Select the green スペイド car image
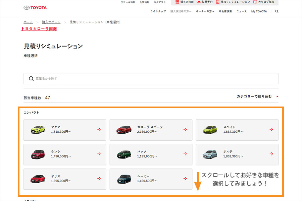 pos(210,130)
